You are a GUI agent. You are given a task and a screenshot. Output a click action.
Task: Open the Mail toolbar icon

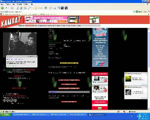click(50, 8)
